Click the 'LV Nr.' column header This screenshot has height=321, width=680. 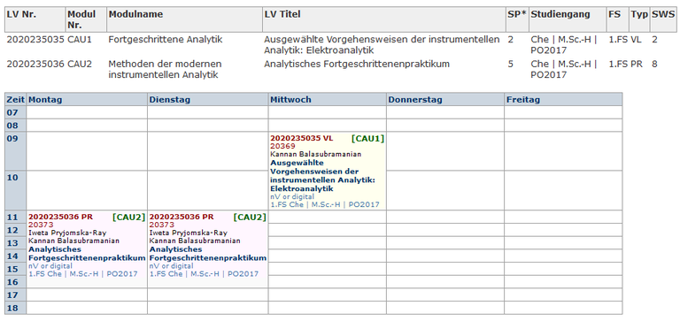click(x=35, y=19)
